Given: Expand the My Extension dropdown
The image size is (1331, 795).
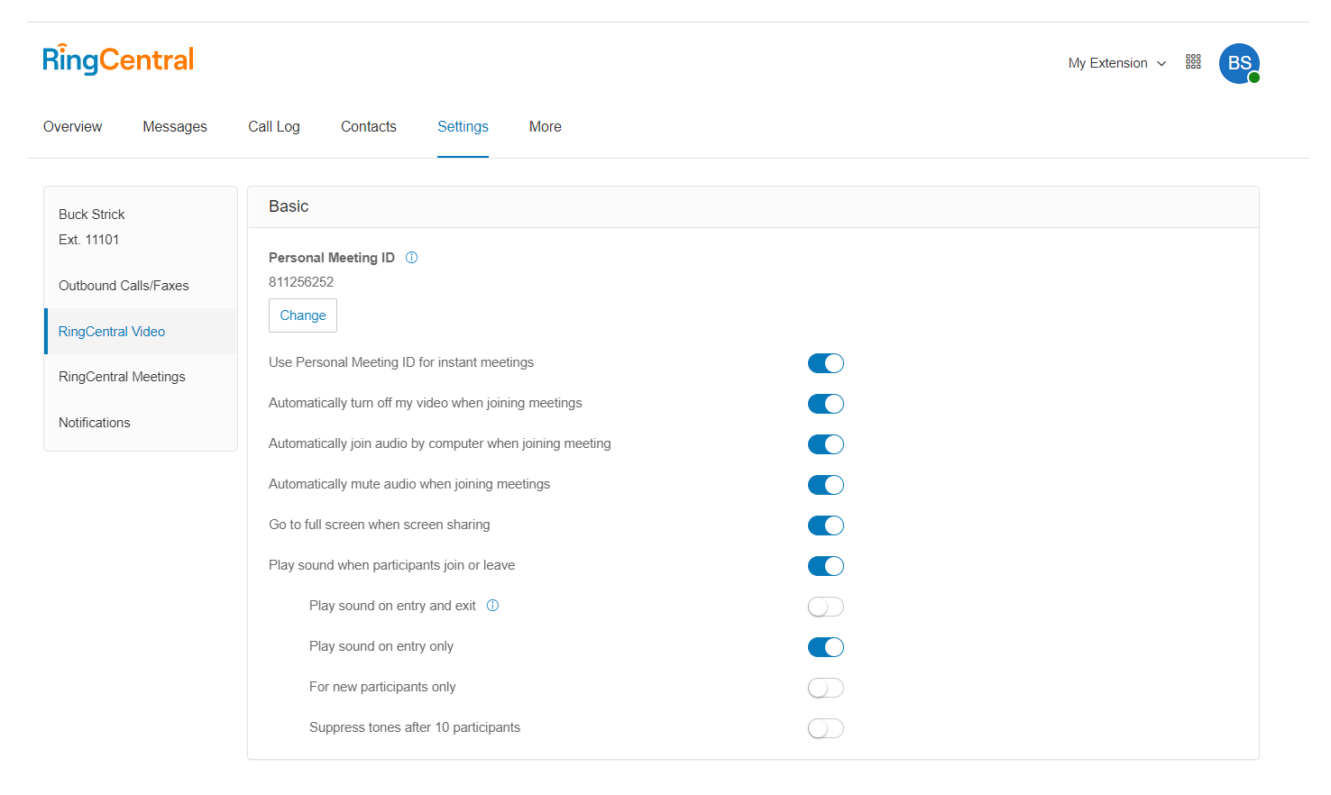Looking at the screenshot, I should 1116,63.
